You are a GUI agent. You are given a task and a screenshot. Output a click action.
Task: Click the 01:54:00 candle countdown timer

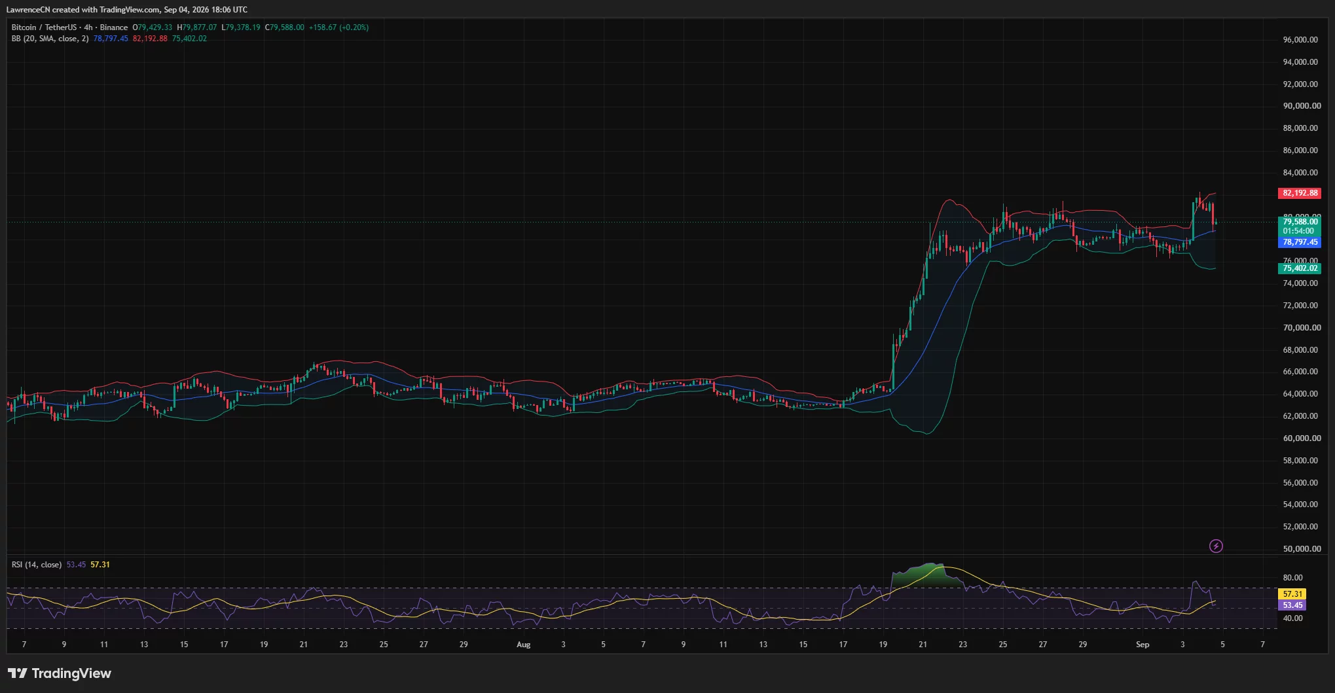click(1300, 231)
